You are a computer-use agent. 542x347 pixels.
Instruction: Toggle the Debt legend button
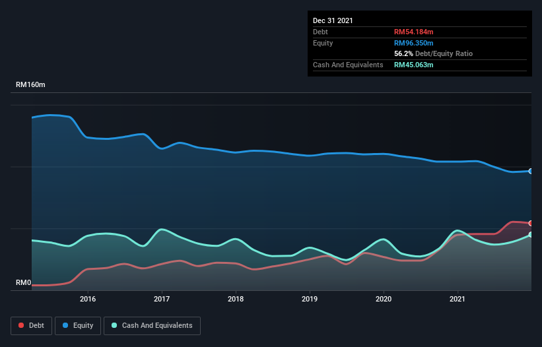pos(31,326)
